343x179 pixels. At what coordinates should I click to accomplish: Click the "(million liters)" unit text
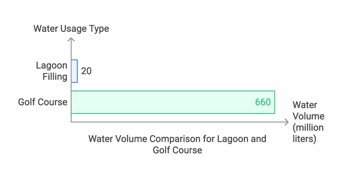[308, 133]
